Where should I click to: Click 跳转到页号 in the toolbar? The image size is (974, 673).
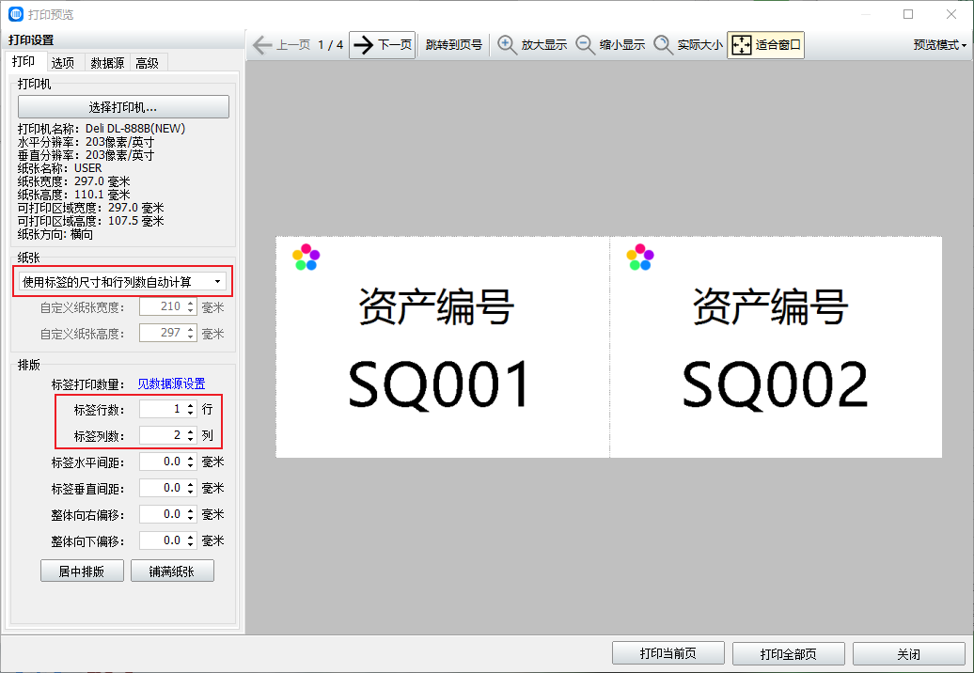tap(454, 45)
